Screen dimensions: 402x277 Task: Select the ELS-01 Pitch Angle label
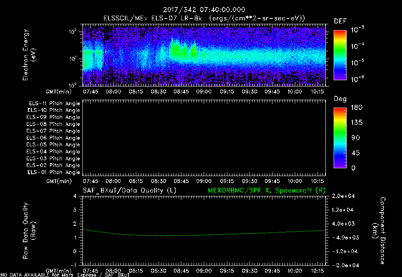coord(54,172)
